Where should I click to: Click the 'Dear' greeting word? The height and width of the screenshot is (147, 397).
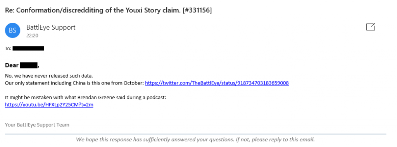(x=12, y=66)
